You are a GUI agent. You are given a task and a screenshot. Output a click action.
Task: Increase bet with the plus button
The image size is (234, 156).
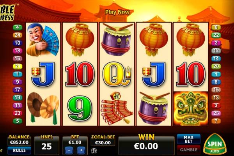coord(81,150)
